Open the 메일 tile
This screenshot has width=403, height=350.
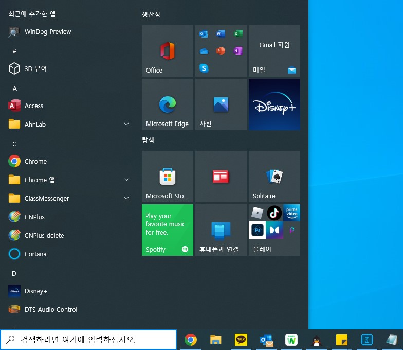click(x=274, y=51)
